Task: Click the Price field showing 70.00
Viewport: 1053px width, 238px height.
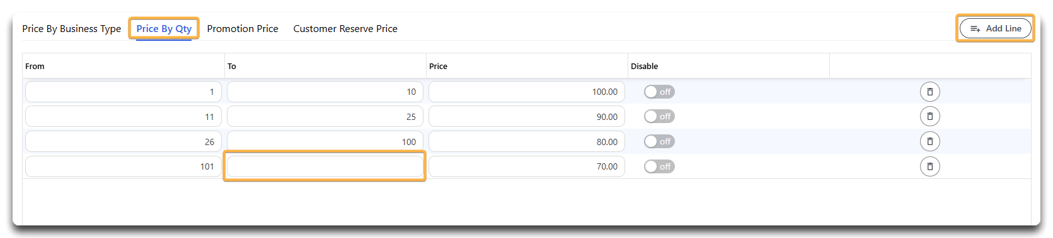Action: 526,166
